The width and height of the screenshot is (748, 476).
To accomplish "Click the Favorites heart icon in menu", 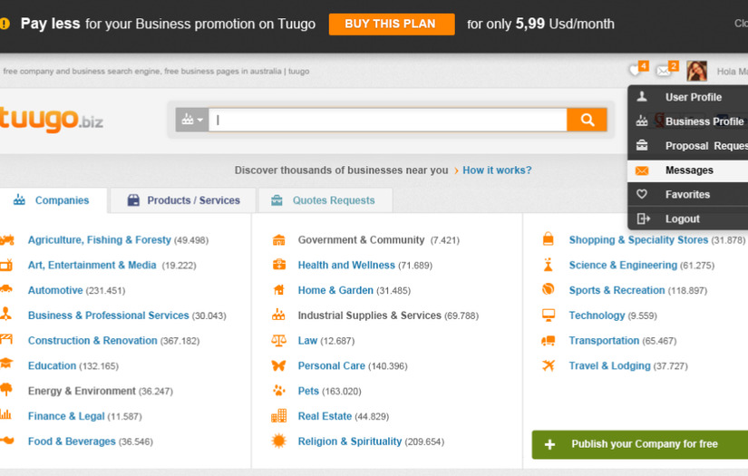I will point(642,194).
